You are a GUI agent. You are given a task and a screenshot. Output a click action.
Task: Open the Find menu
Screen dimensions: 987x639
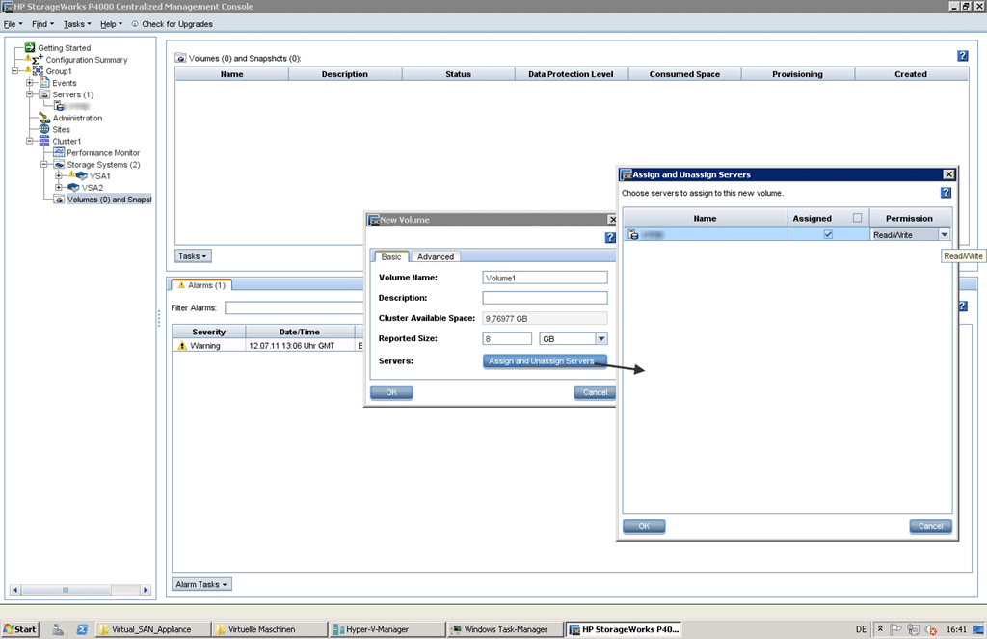[x=42, y=24]
